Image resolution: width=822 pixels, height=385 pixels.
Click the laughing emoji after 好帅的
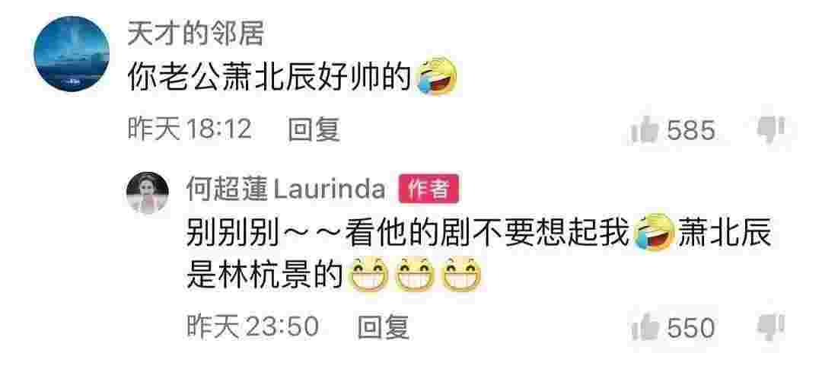(x=436, y=77)
